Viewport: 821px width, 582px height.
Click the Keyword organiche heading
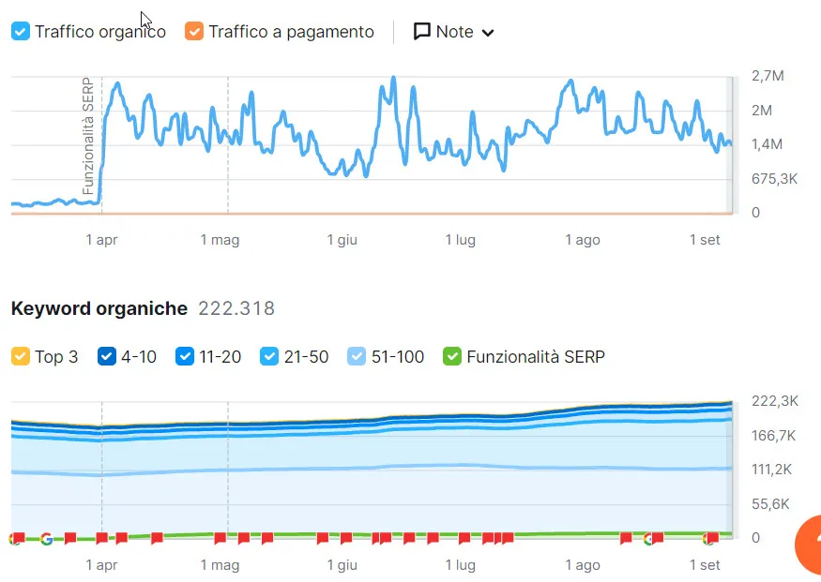pyautogui.click(x=99, y=309)
